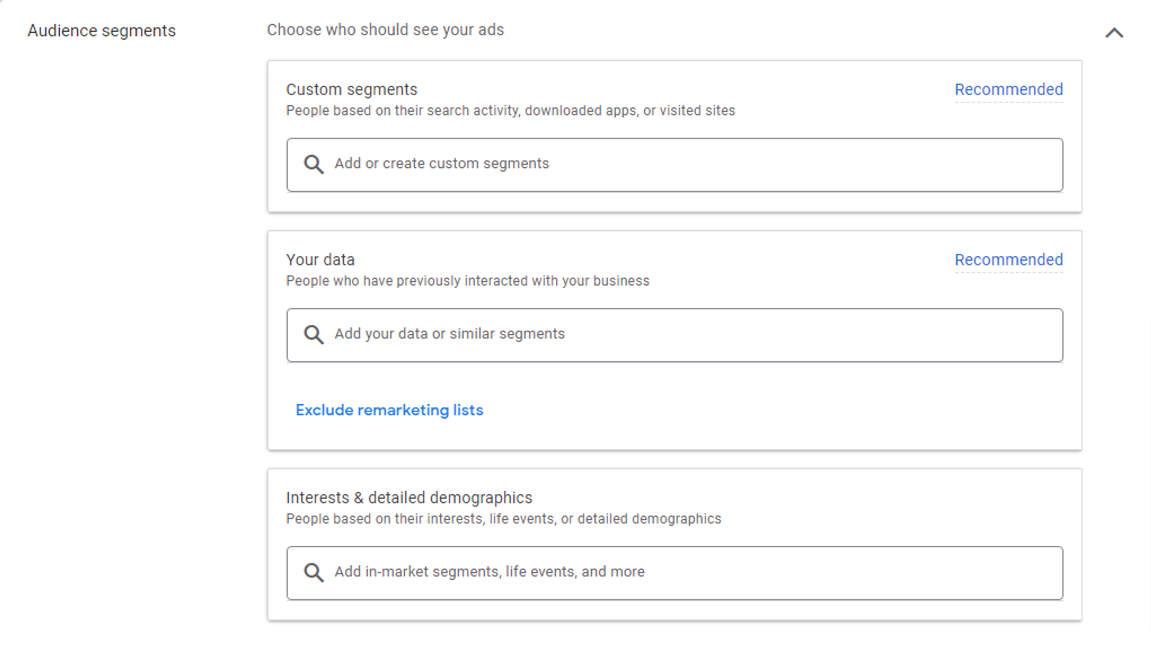Click the search icon in in-market segments field
Viewport: 1151px width, 653px height.
click(313, 572)
